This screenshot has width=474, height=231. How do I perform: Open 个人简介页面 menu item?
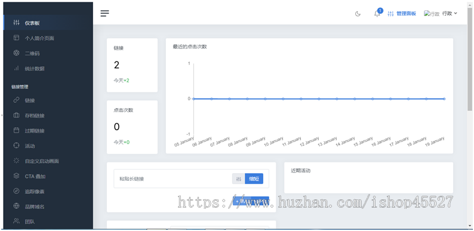(48, 38)
